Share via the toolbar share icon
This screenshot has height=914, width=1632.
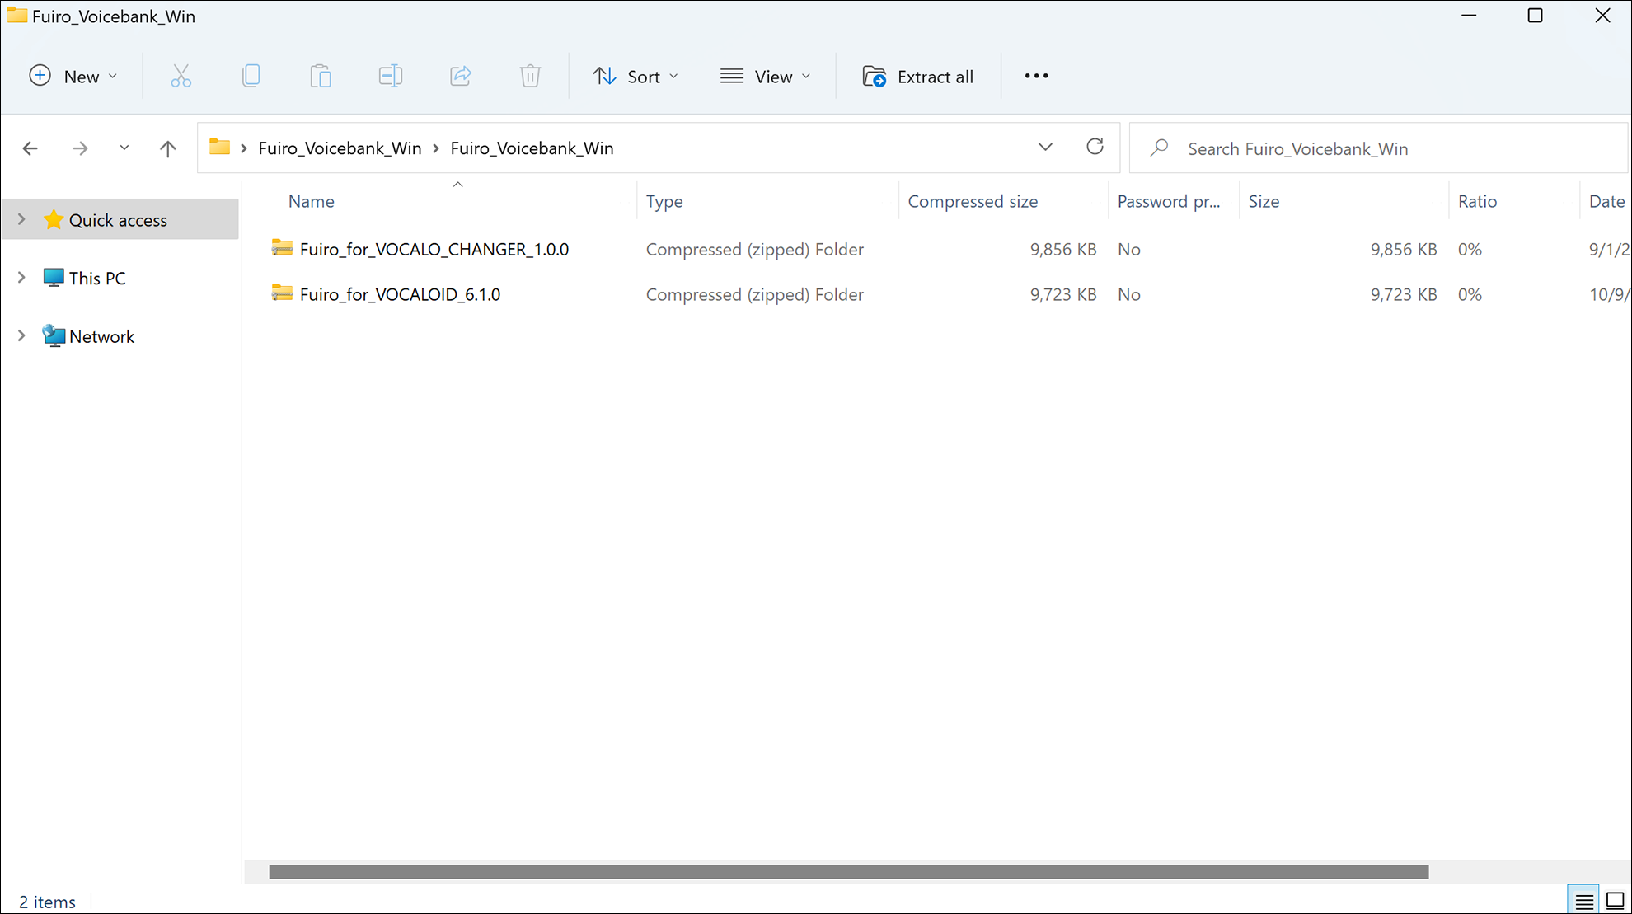point(460,76)
